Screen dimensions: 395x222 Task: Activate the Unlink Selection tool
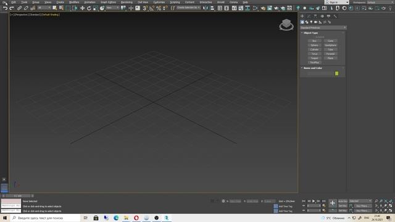(26, 8)
